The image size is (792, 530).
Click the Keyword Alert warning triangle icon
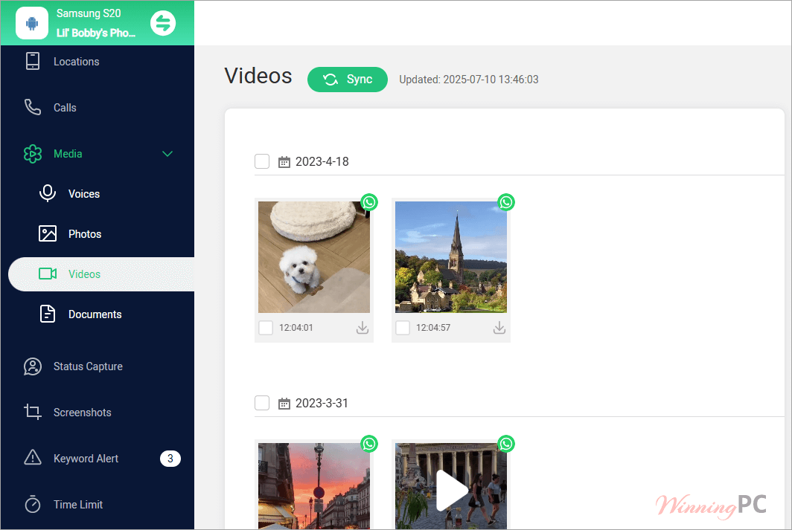click(x=33, y=457)
